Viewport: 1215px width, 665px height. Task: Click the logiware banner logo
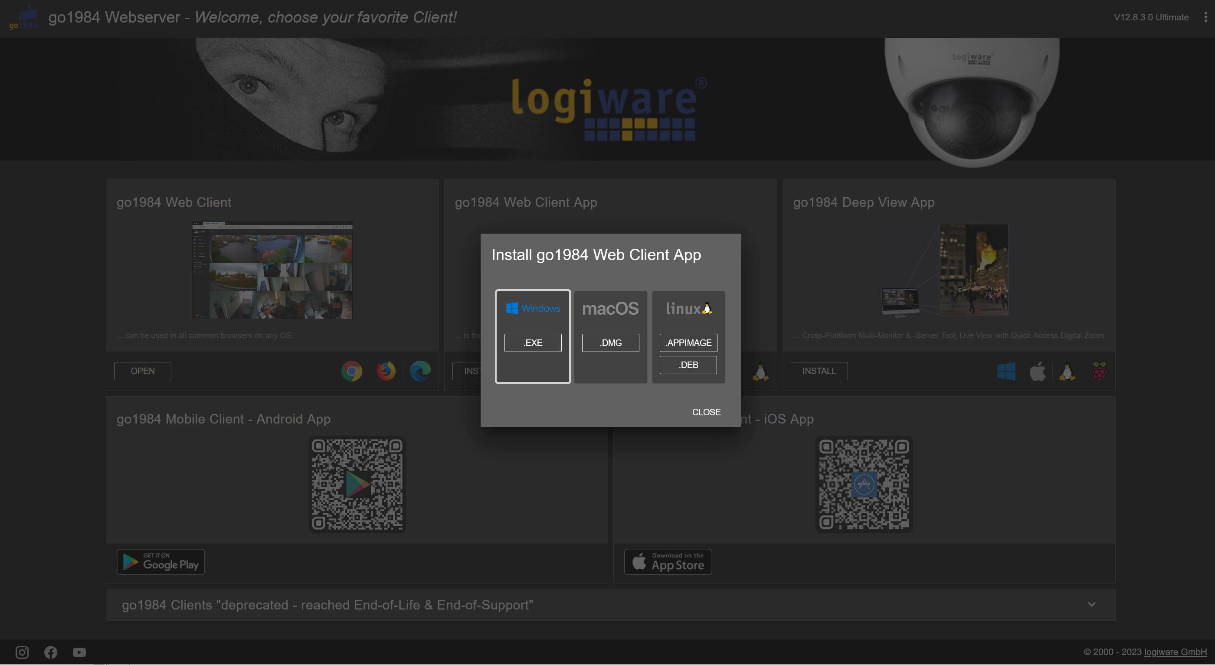click(609, 109)
